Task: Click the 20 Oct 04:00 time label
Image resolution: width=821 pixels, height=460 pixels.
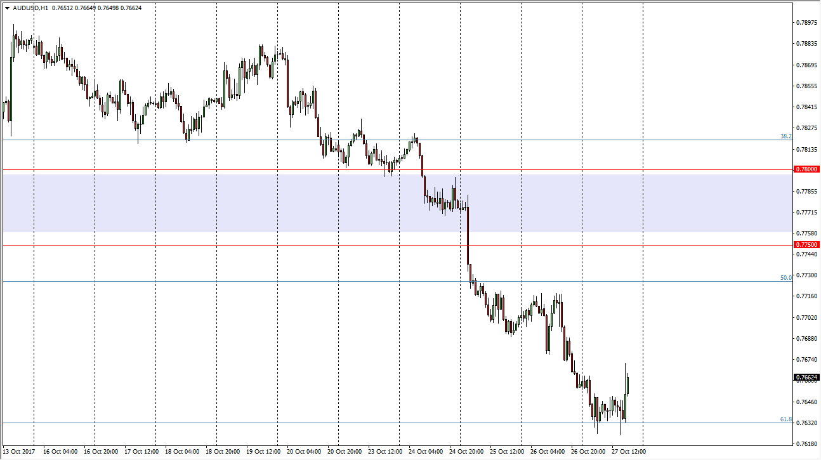Action: (303, 452)
